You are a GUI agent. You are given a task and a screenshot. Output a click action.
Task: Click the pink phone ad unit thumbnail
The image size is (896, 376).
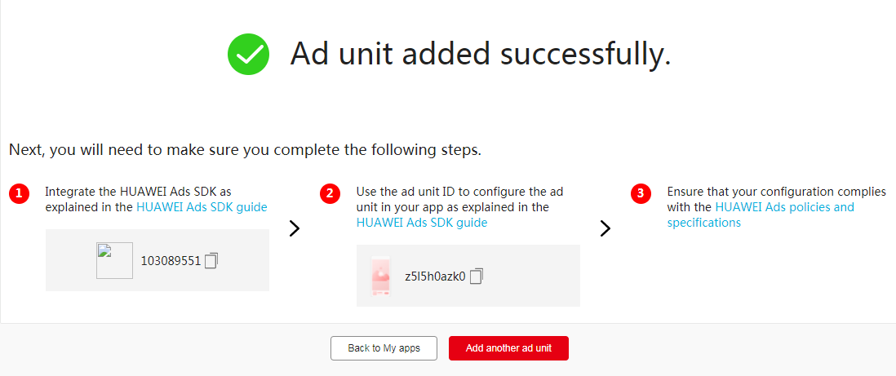click(x=381, y=276)
